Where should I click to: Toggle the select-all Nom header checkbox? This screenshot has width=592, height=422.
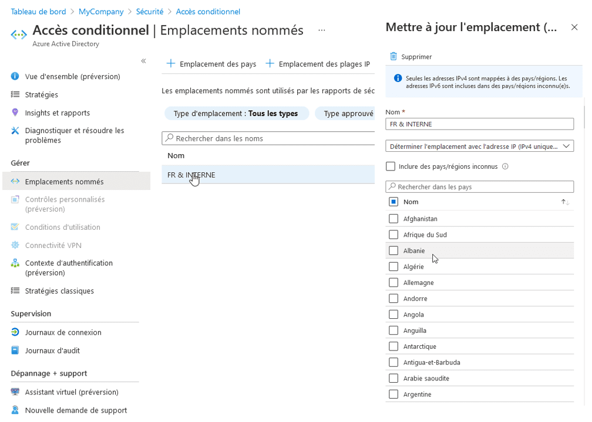pyautogui.click(x=393, y=202)
